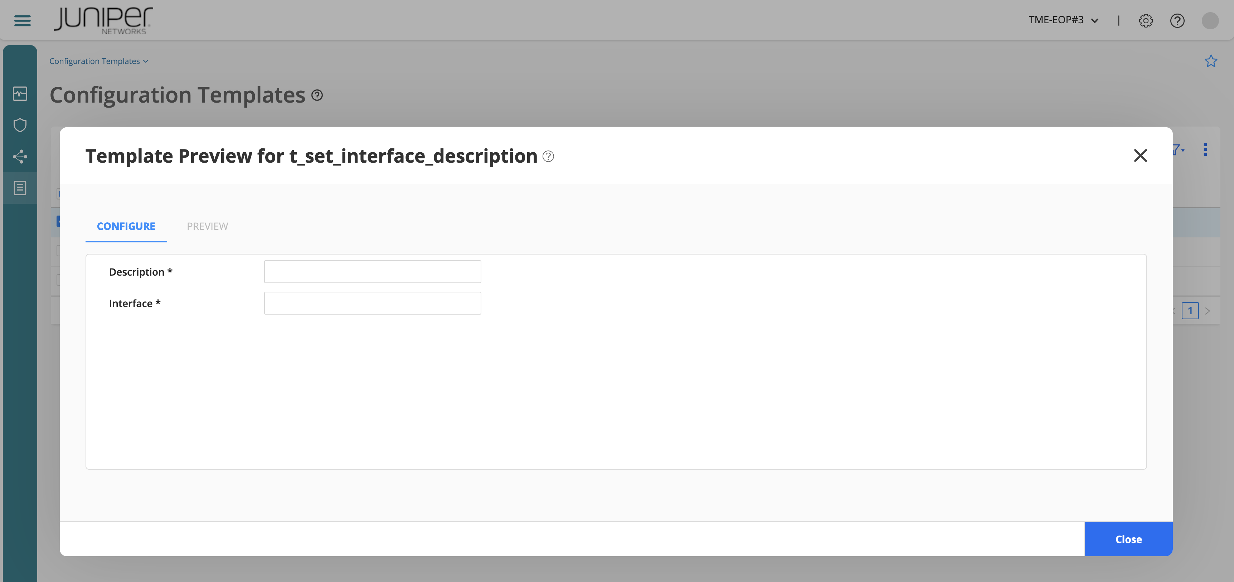This screenshot has width=1234, height=582.
Task: Open the security shield section in sidebar
Action: [20, 125]
